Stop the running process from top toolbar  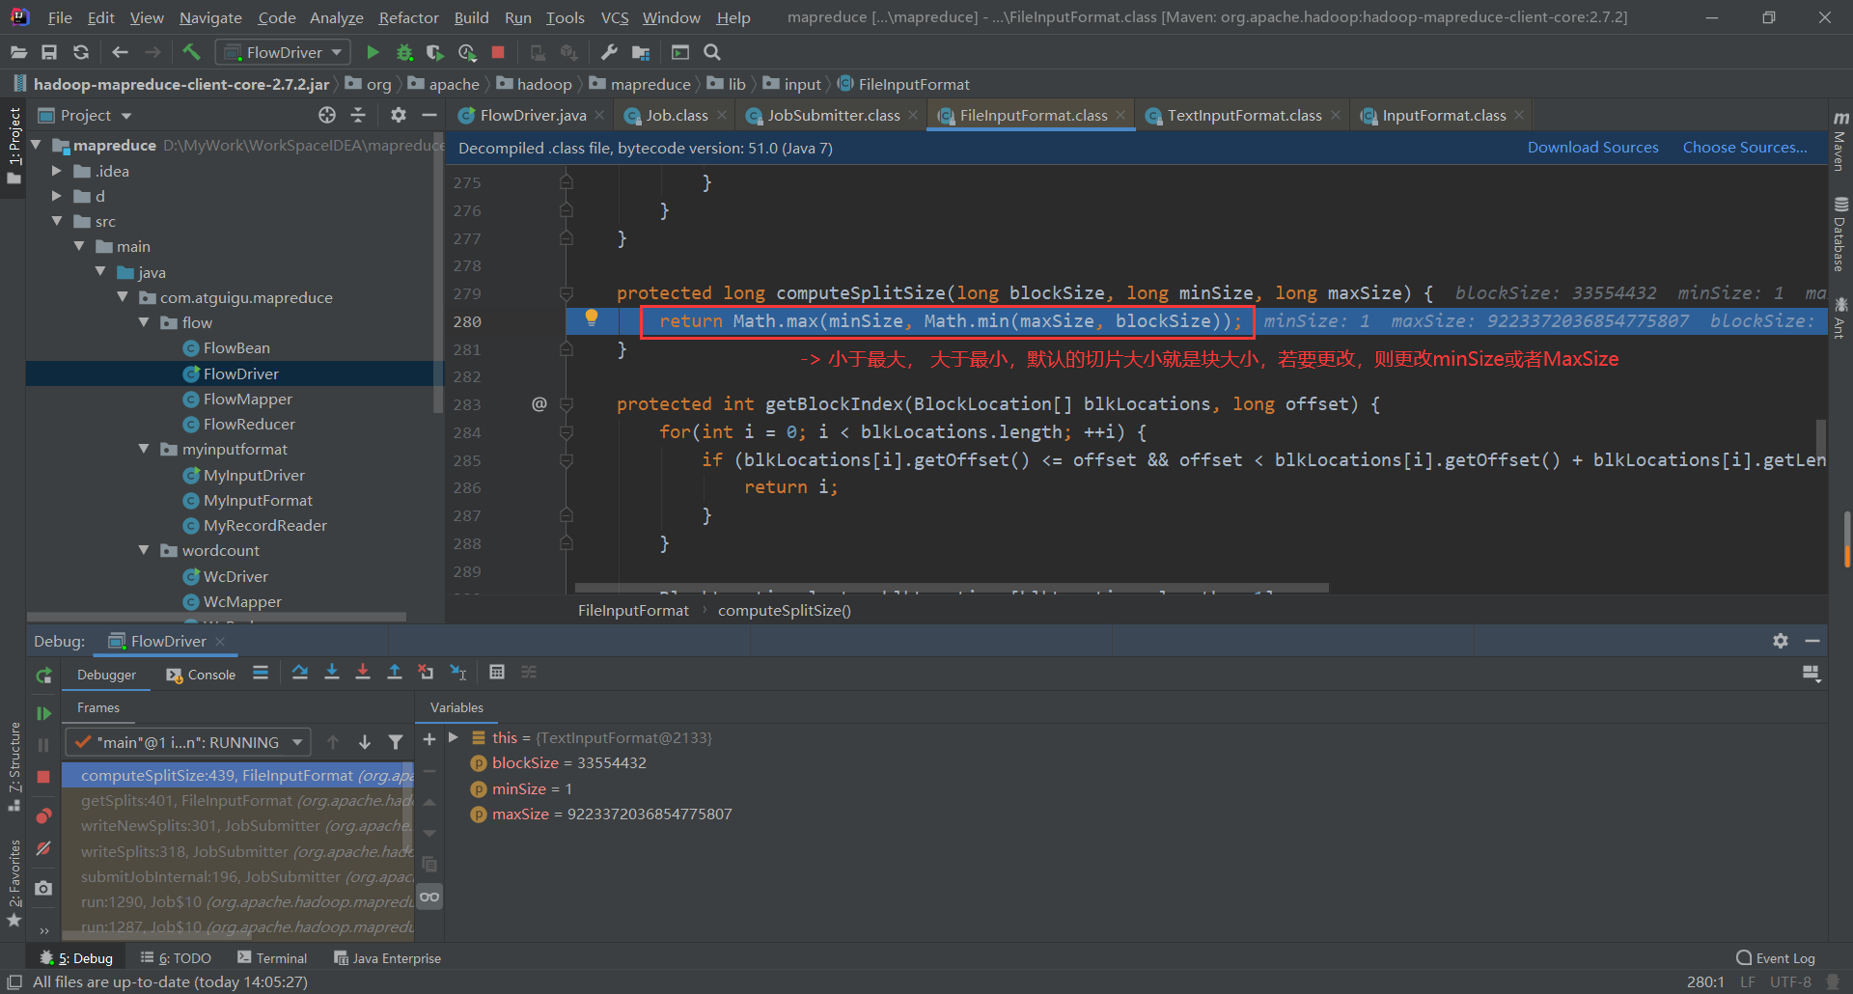click(498, 52)
